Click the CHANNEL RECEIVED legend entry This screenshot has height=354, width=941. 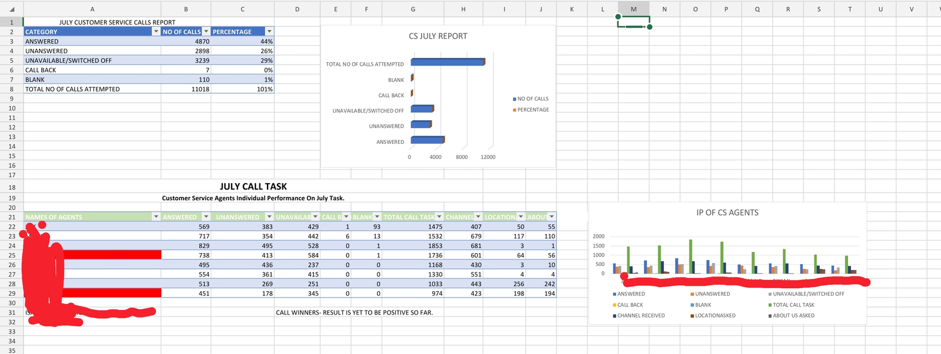(639, 316)
